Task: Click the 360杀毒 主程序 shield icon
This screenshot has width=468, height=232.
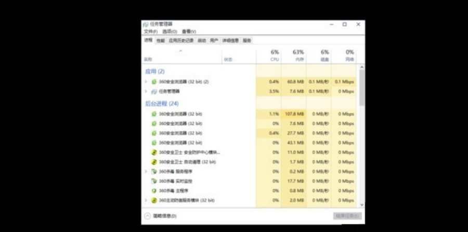Action: click(154, 190)
